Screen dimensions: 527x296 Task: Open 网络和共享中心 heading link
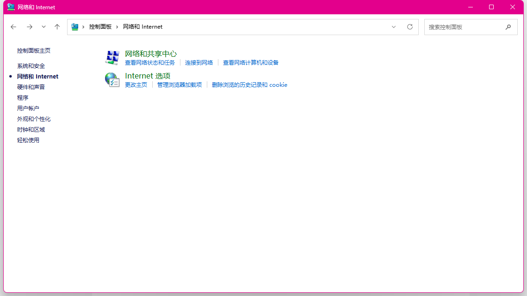[x=150, y=54]
